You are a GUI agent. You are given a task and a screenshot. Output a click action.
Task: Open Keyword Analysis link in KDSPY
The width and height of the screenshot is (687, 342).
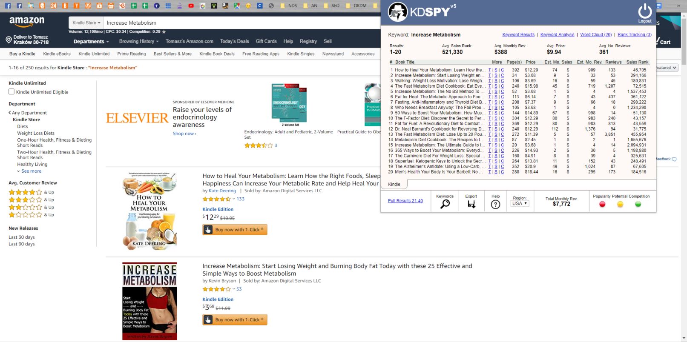[x=557, y=35]
